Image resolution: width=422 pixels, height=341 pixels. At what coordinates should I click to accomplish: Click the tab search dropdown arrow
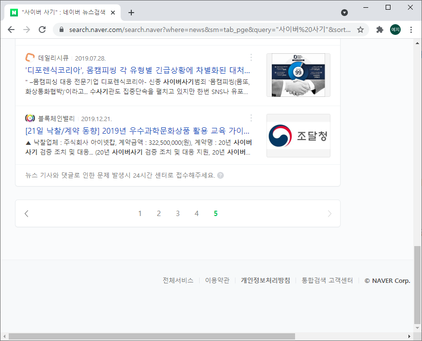click(x=344, y=13)
